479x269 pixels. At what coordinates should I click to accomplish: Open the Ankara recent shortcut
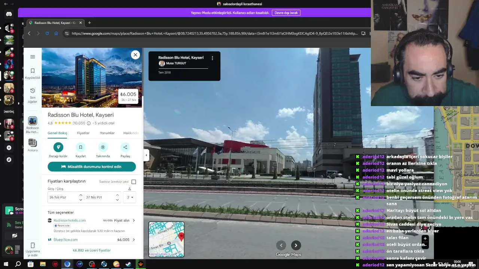click(x=33, y=145)
